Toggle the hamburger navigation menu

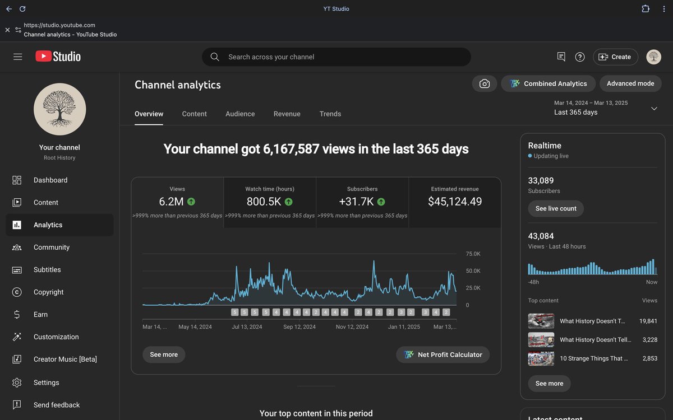pyautogui.click(x=18, y=57)
